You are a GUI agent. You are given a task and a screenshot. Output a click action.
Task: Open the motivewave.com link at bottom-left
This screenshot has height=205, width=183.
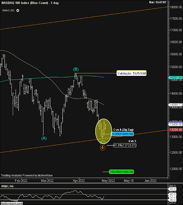12,203
